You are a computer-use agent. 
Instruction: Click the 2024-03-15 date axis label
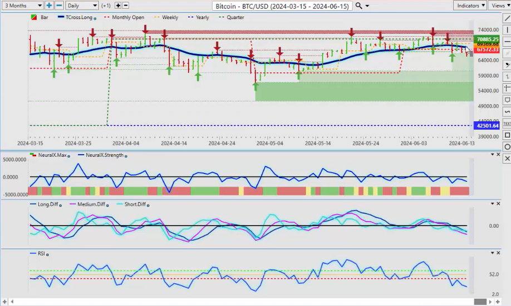click(x=30, y=143)
